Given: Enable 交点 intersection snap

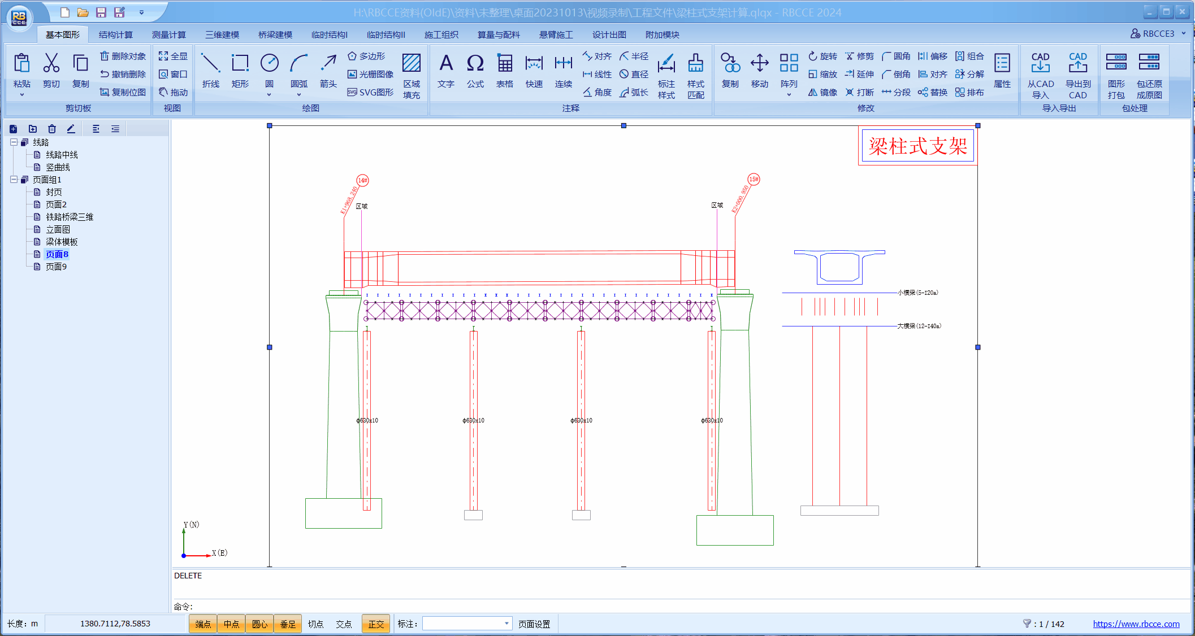Looking at the screenshot, I should [344, 624].
